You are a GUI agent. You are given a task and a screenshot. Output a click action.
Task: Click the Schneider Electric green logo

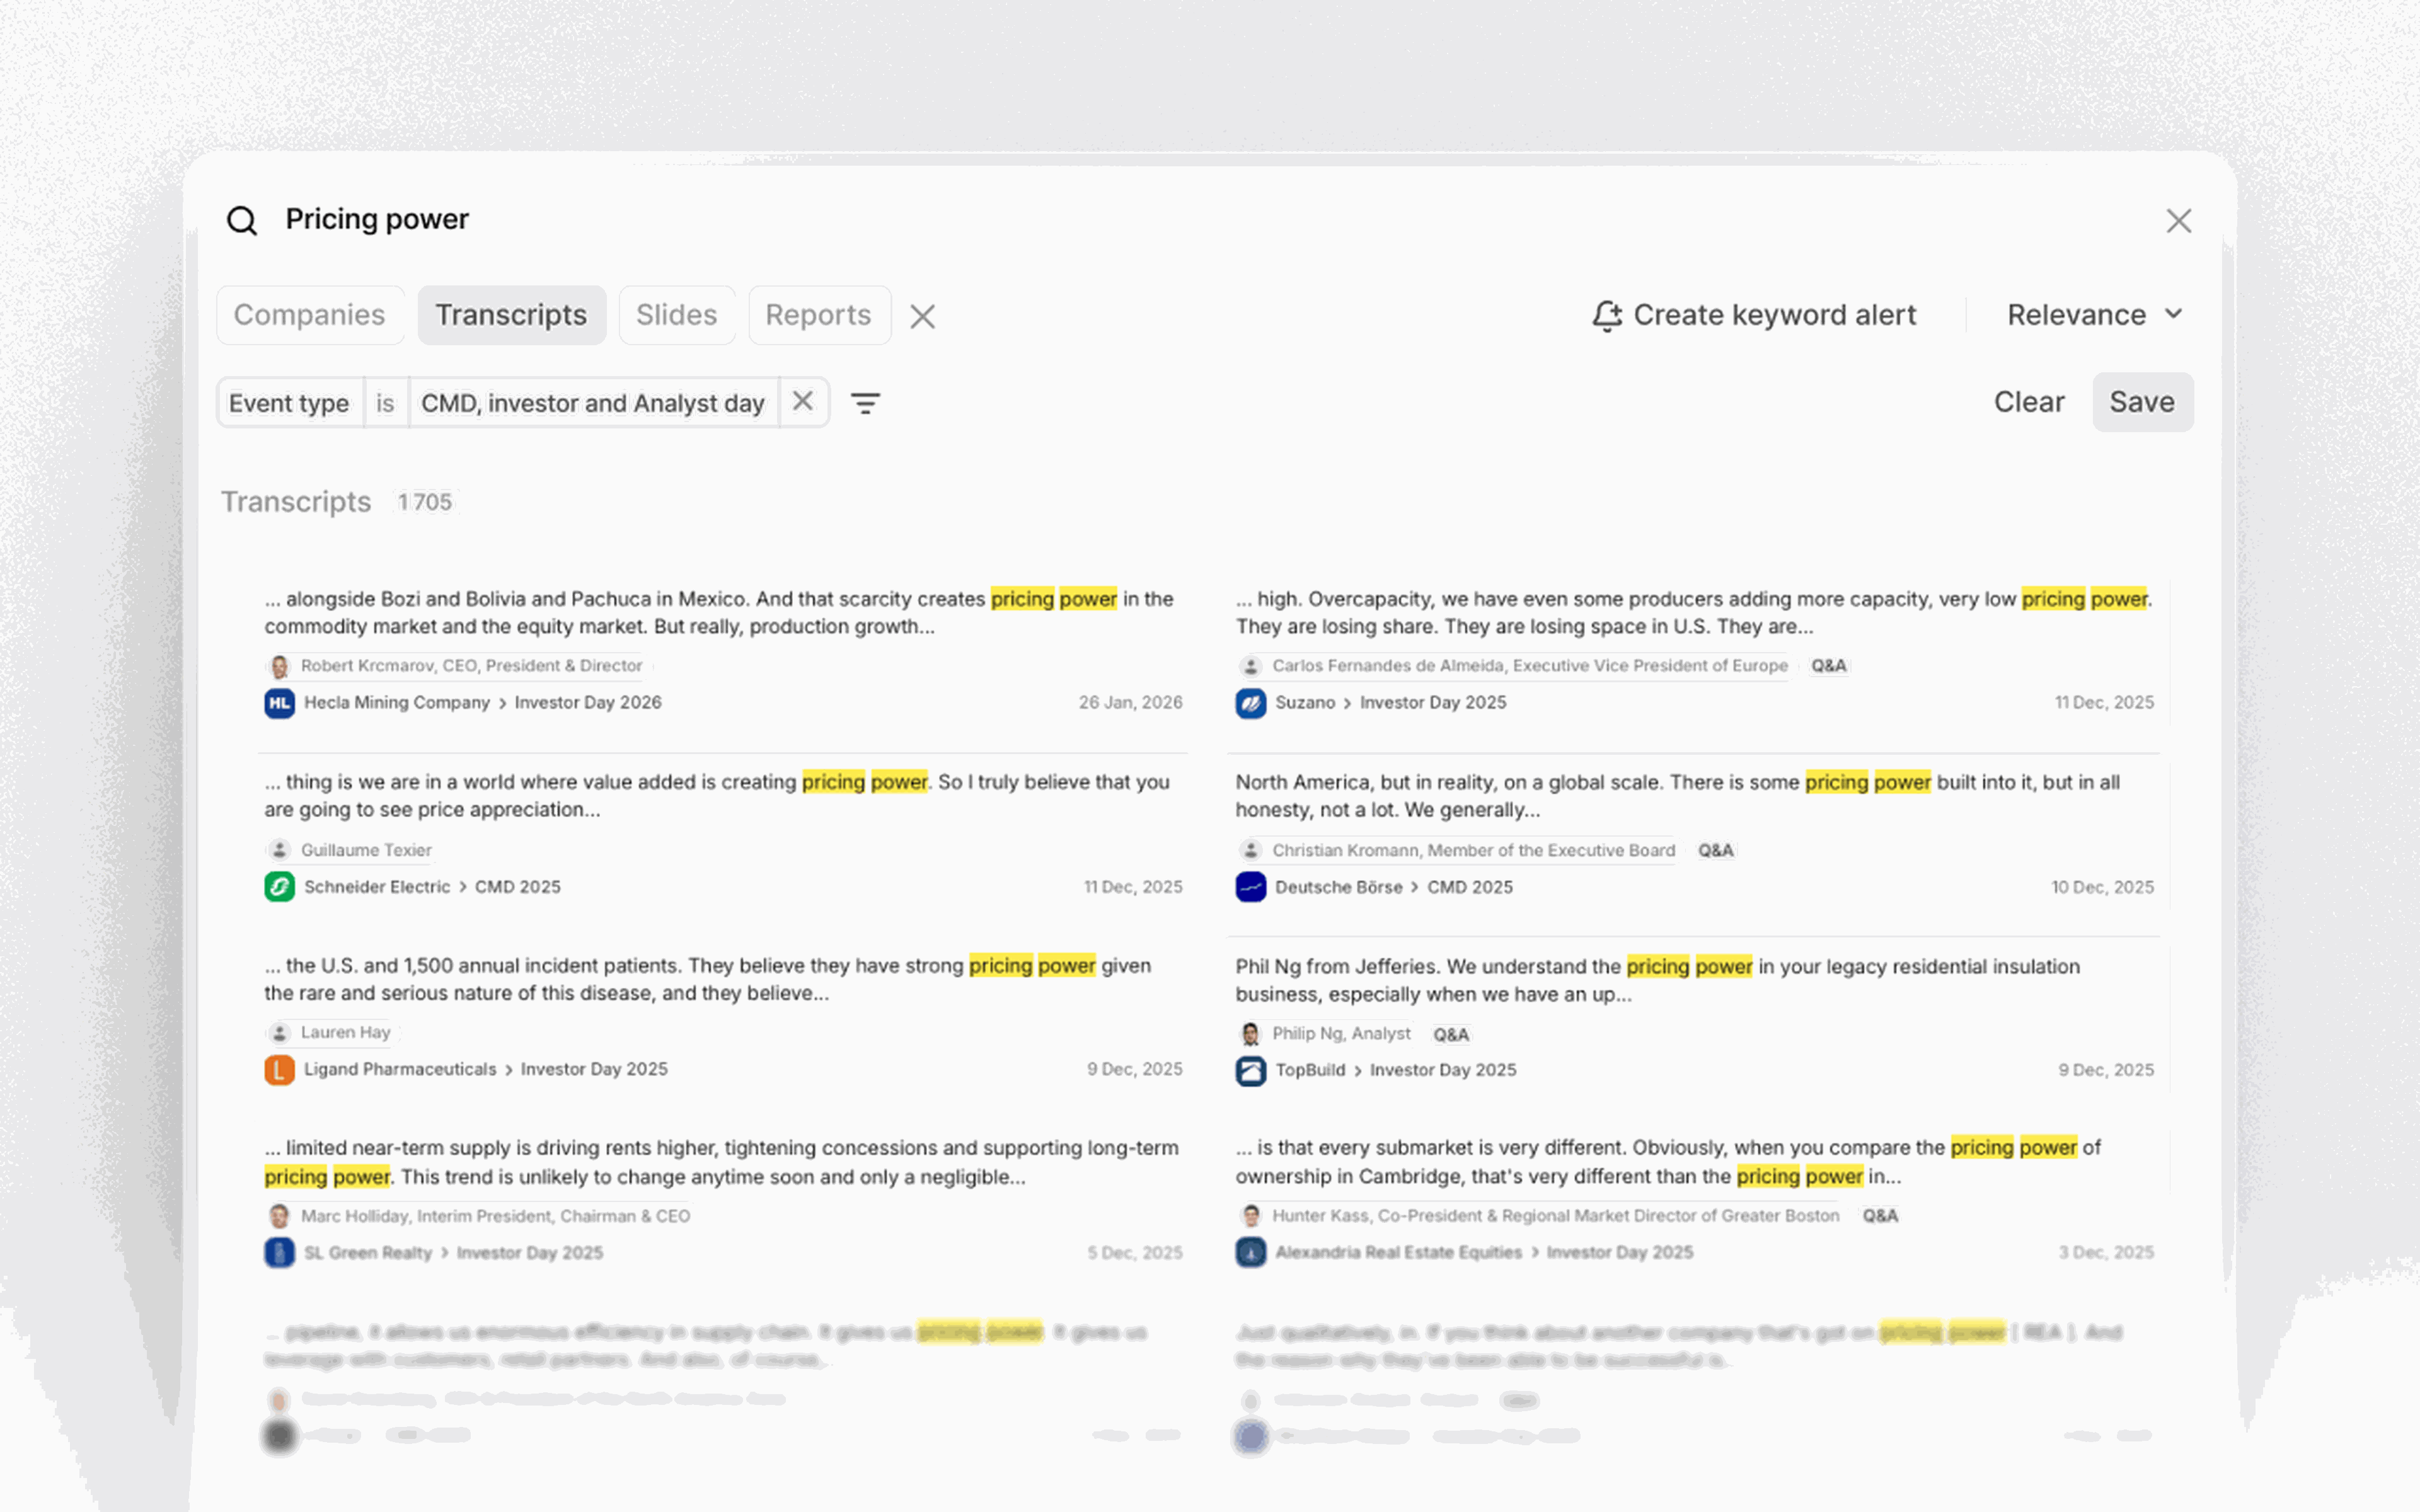(x=279, y=887)
